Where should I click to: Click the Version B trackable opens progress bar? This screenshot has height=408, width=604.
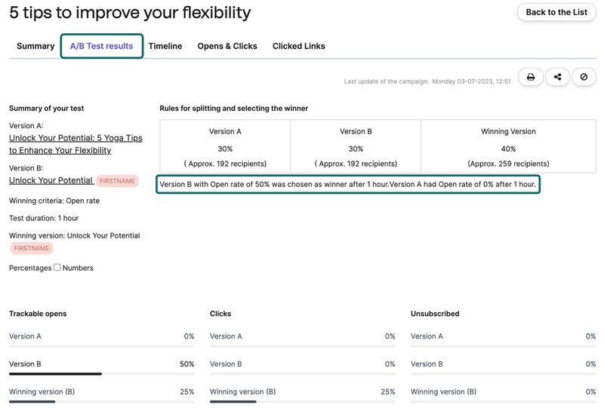101,373
